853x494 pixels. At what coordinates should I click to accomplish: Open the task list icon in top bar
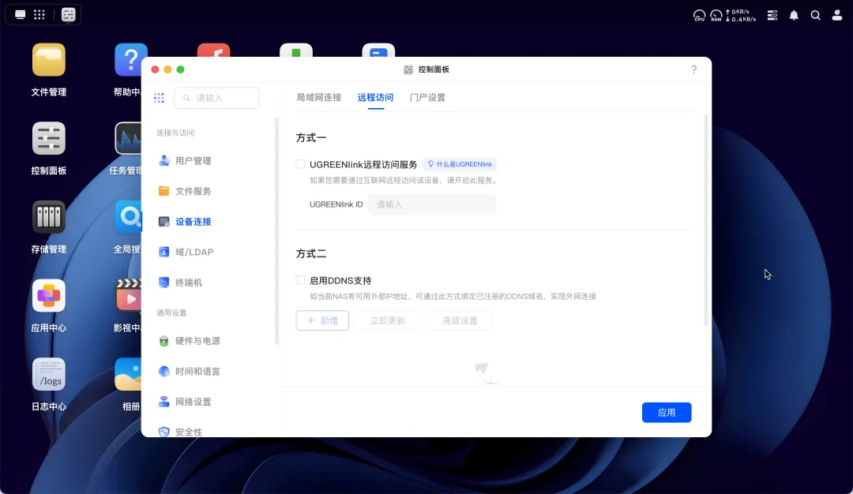tap(772, 15)
